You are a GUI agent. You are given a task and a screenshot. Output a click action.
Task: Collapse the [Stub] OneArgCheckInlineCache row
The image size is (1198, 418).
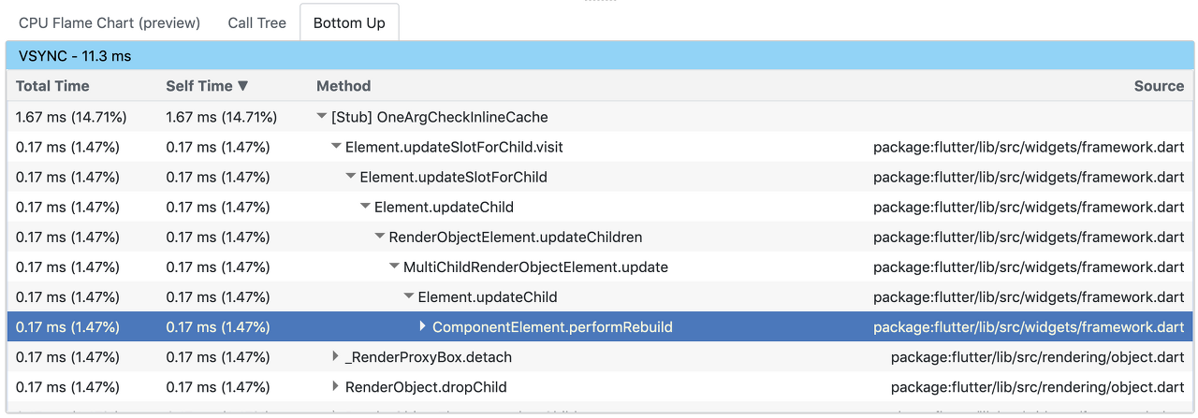322,118
